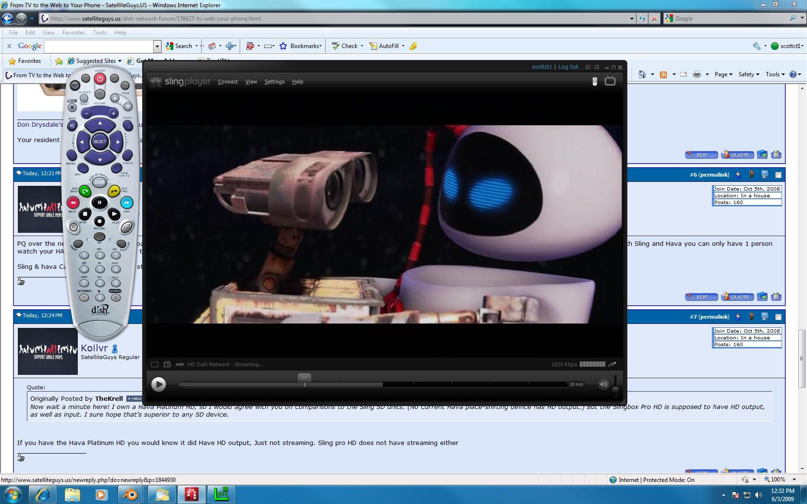Open the SlingPlayer Connect menu
807x504 pixels.
click(x=228, y=82)
